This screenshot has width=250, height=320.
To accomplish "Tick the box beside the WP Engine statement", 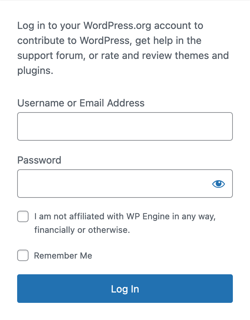I will tap(23, 216).
